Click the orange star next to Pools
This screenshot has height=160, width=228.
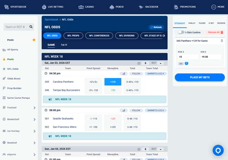pyautogui.click(x=34, y=40)
